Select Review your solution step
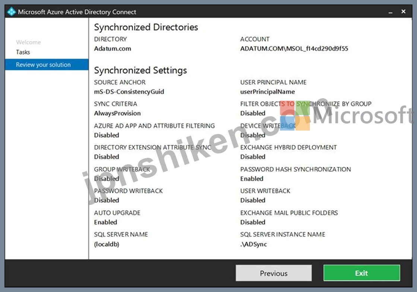Screen dimensions: 417x292 point(47,64)
